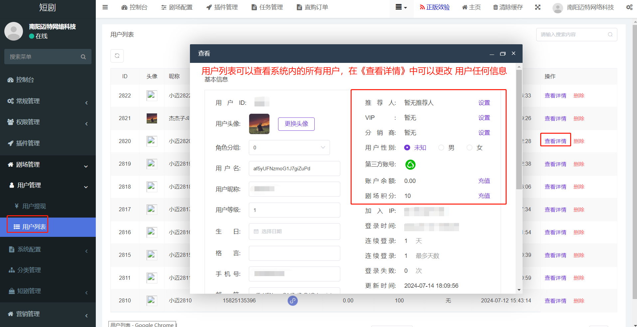Screen dimensions: 637x327
Task: Click the 用户等级 input field
Action: pos(294,210)
